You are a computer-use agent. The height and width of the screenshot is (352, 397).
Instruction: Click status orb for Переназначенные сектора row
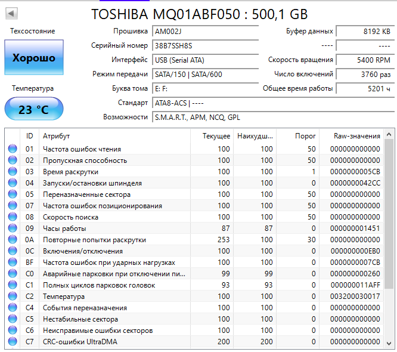click(13, 194)
